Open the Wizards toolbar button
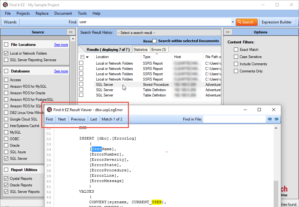The height and width of the screenshot is (207, 299). pos(10,22)
